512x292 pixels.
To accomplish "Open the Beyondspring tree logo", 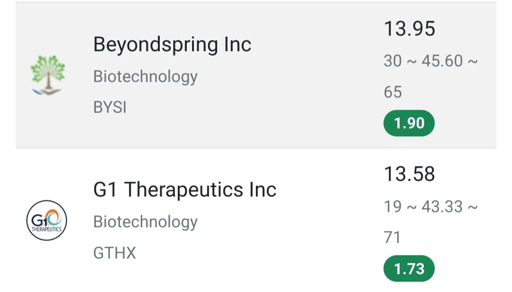I will [x=48, y=75].
